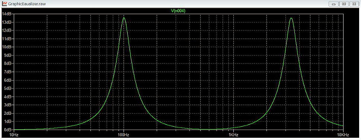
Task: Click the LTspice waveform icon in title bar
Action: [x=4, y=4]
